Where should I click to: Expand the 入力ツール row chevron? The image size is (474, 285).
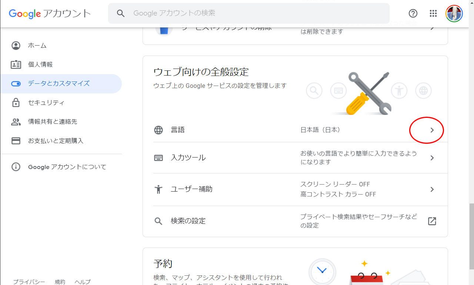tap(432, 158)
